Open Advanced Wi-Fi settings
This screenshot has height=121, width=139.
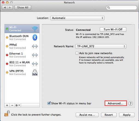pos(116,103)
